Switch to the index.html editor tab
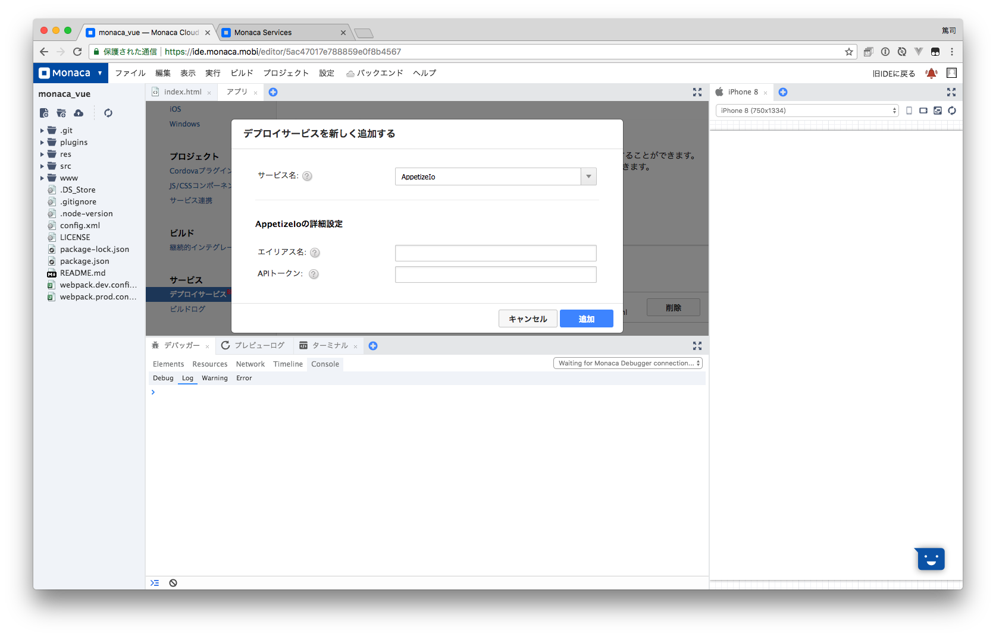This screenshot has height=637, width=996. (x=181, y=92)
